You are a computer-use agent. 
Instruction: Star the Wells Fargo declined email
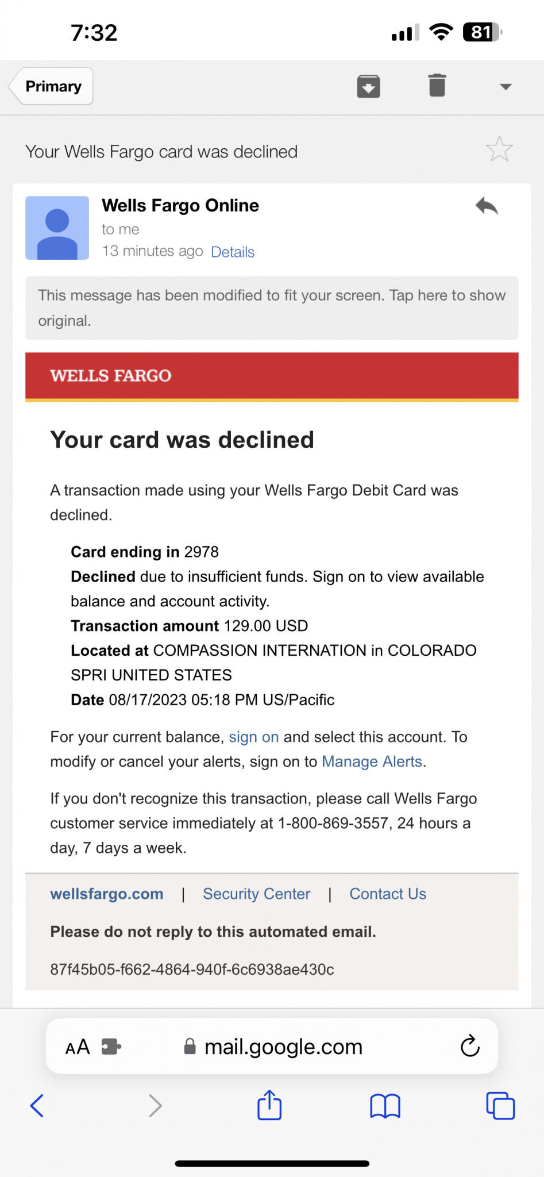tap(499, 149)
